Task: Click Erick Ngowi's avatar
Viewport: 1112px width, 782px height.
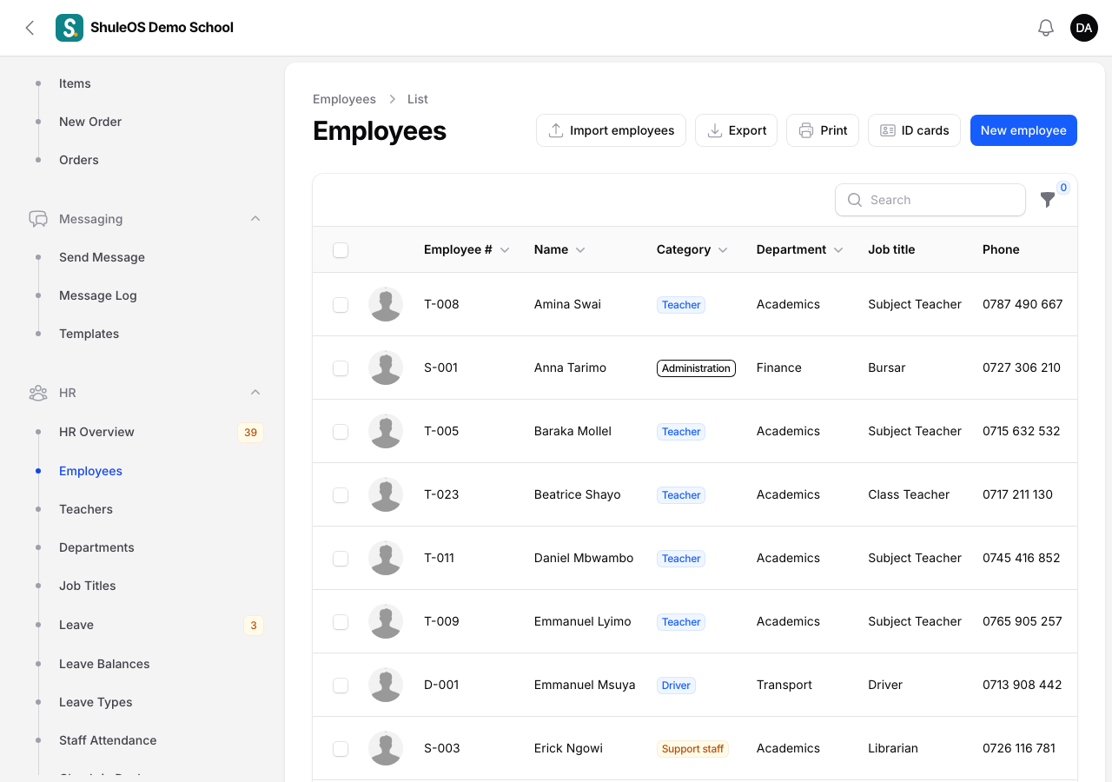Action: click(386, 748)
